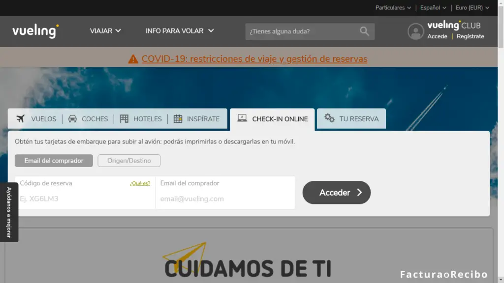Screen dimensions: 504x283
Task: Click the COVID-19 warning triangle icon
Action: coord(133,59)
